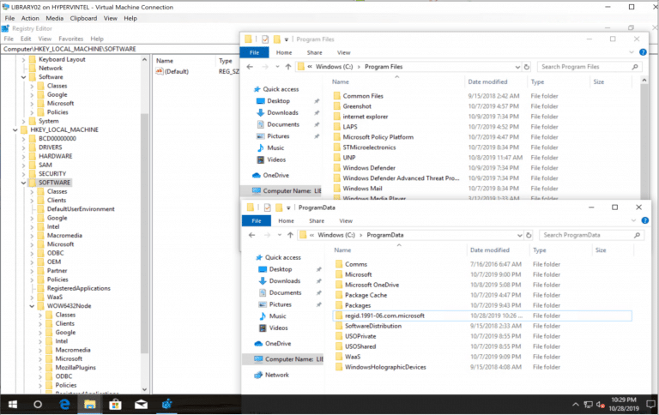
Task: Launch Microsoft Edge from the taskbar
Action: pyautogui.click(x=64, y=403)
